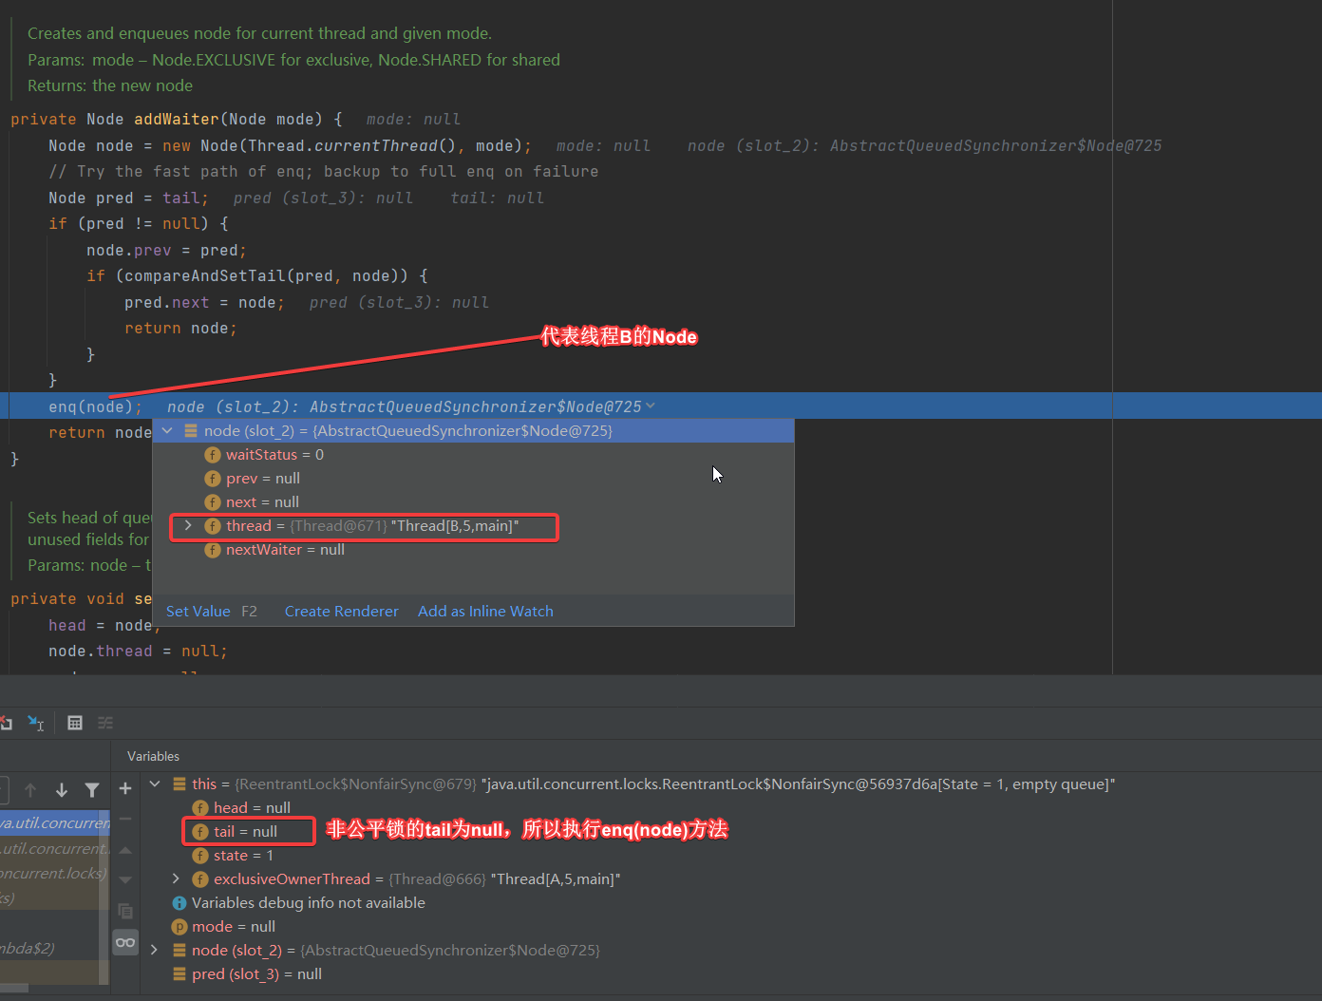Click the move watch up triangle
1322x1001 pixels.
(x=125, y=850)
